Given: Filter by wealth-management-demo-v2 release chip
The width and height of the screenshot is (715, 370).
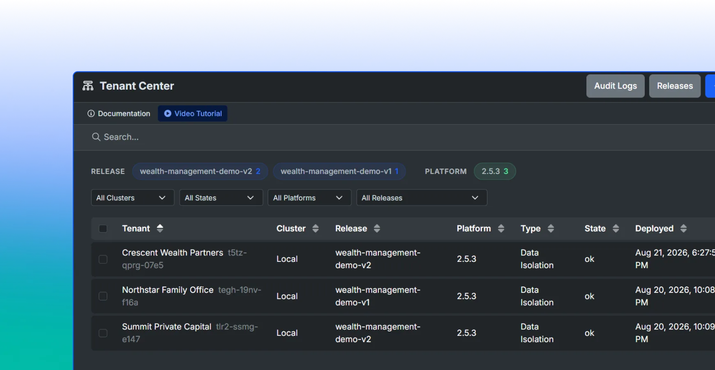Looking at the screenshot, I should 200,171.
